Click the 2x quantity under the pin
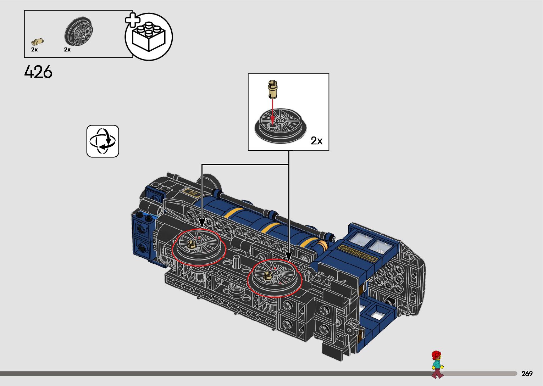The height and width of the screenshot is (386, 543). [34, 50]
